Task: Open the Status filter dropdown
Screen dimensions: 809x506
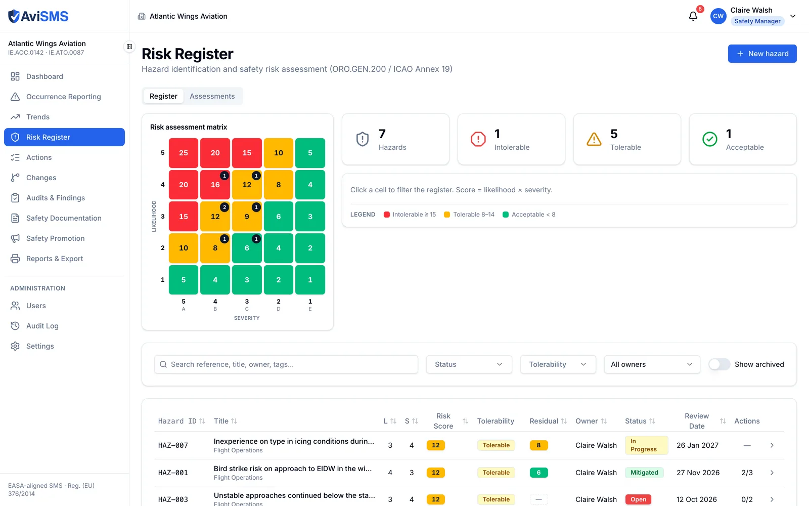Action: tap(469, 364)
